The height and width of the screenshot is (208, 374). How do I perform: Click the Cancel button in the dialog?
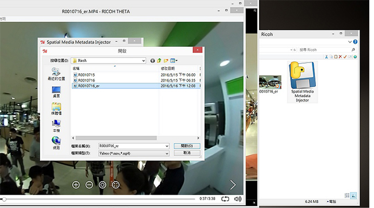coord(187,153)
